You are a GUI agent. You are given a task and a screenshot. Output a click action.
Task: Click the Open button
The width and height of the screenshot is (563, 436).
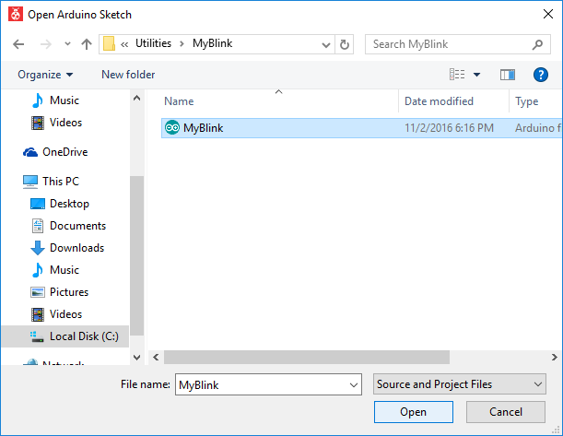pyautogui.click(x=414, y=412)
